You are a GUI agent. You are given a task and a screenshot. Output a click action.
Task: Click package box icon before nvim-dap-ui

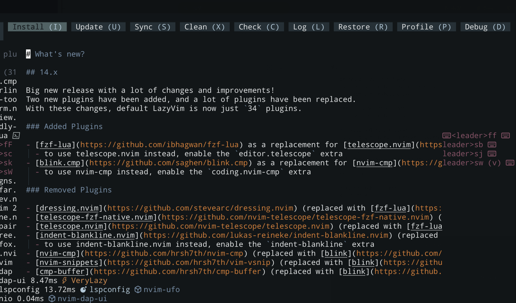coord(52,298)
